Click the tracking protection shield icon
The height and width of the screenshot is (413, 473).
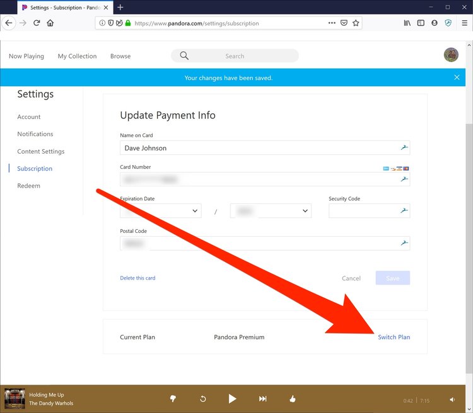(111, 23)
